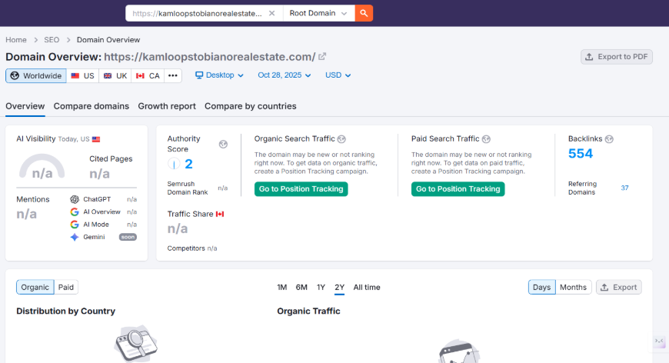Go to the Home breadcrumb
This screenshot has height=363, width=669.
pyautogui.click(x=16, y=40)
